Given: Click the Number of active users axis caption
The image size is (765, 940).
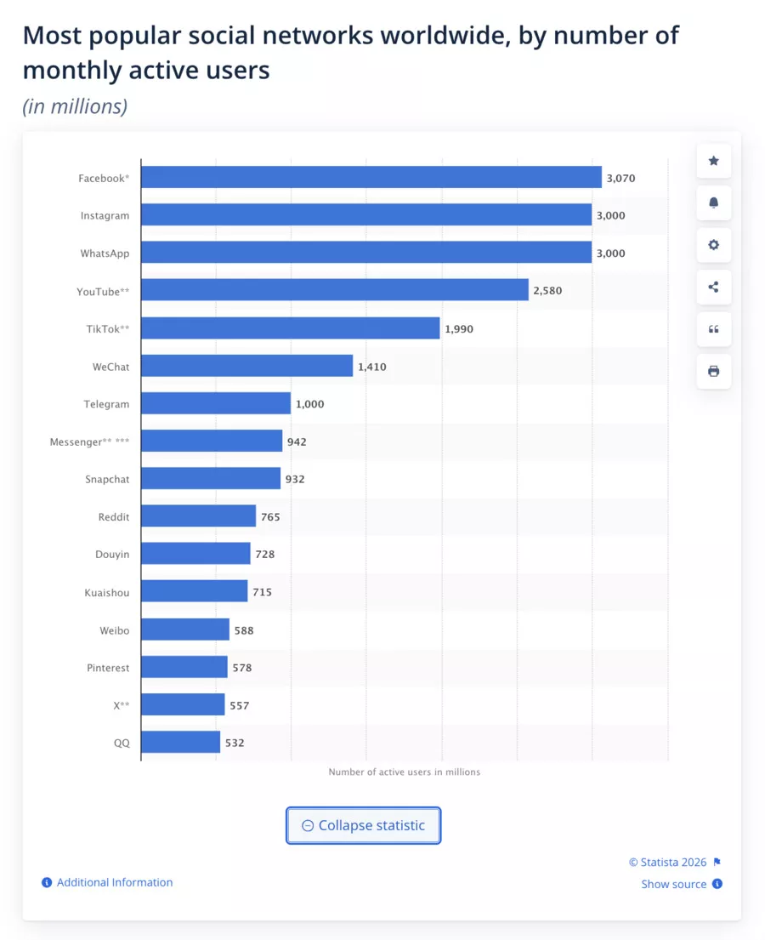Looking at the screenshot, I should pyautogui.click(x=405, y=772).
